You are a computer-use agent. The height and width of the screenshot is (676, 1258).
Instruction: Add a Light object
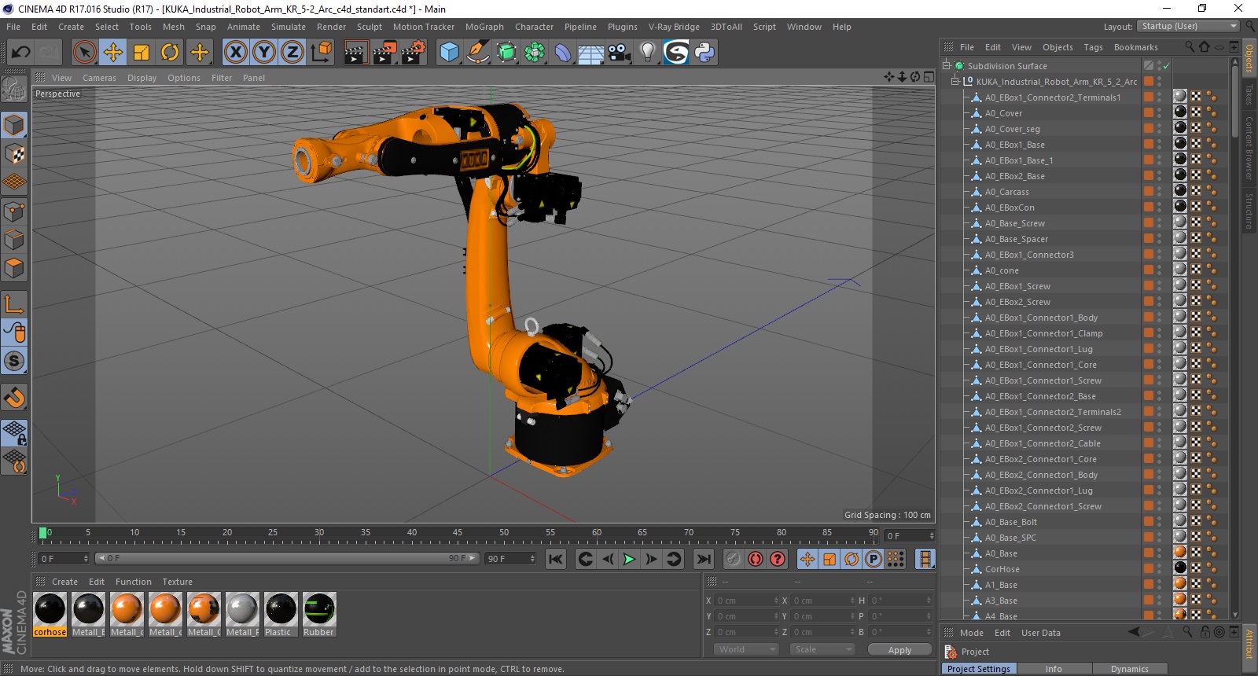[x=648, y=53]
